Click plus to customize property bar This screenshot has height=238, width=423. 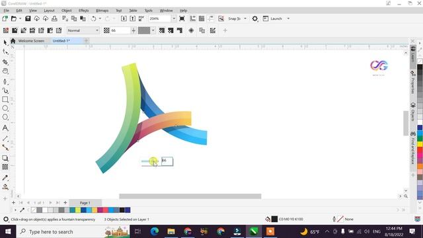click(225, 30)
